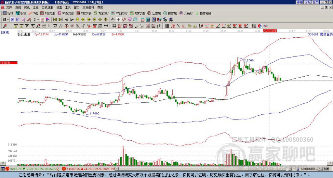Open the 9T四方形 tool
Screen dimensions: 333x178
point(119,13)
